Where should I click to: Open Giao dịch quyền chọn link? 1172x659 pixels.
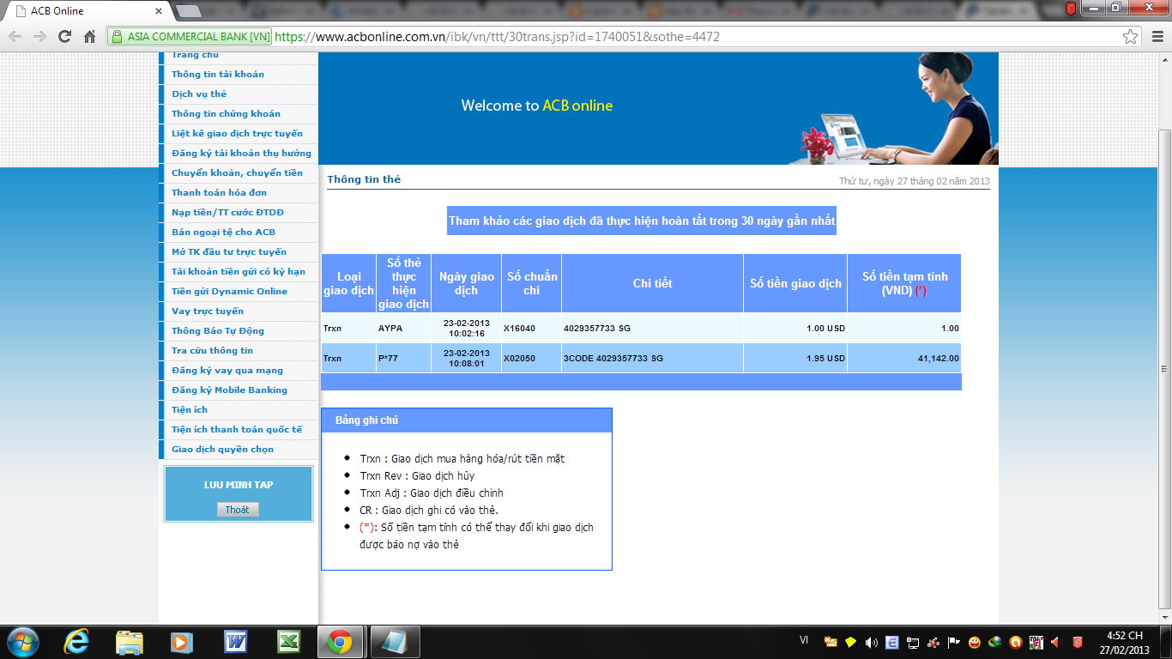pos(222,450)
